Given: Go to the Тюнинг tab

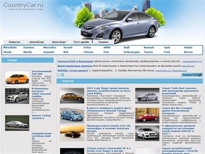Looking at the screenshot, I should point(103,42).
